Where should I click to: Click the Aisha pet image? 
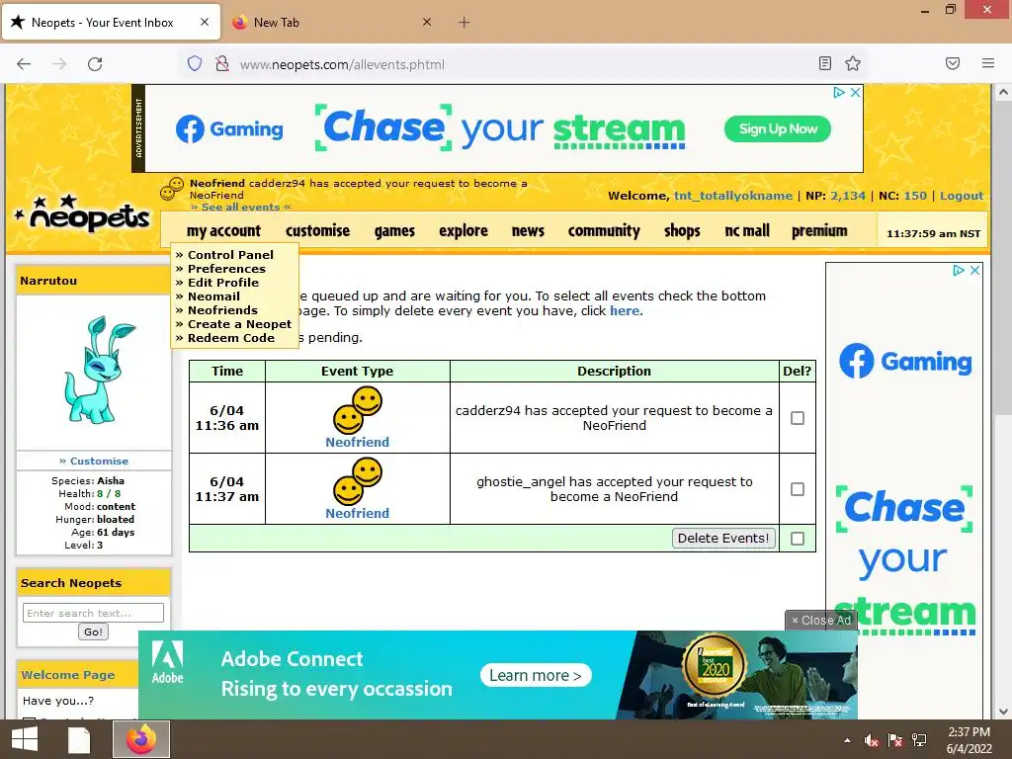[98, 370]
